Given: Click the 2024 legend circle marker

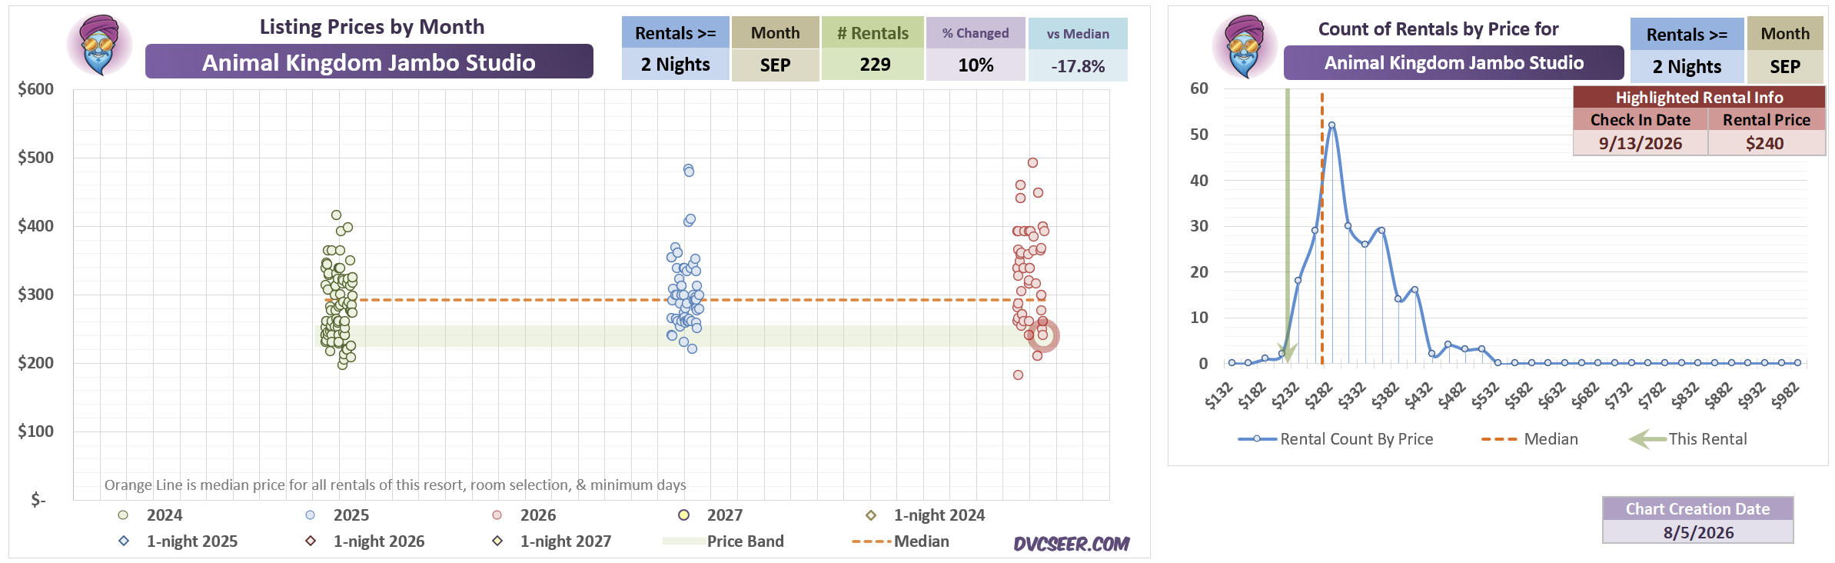Looking at the screenshot, I should [x=123, y=515].
